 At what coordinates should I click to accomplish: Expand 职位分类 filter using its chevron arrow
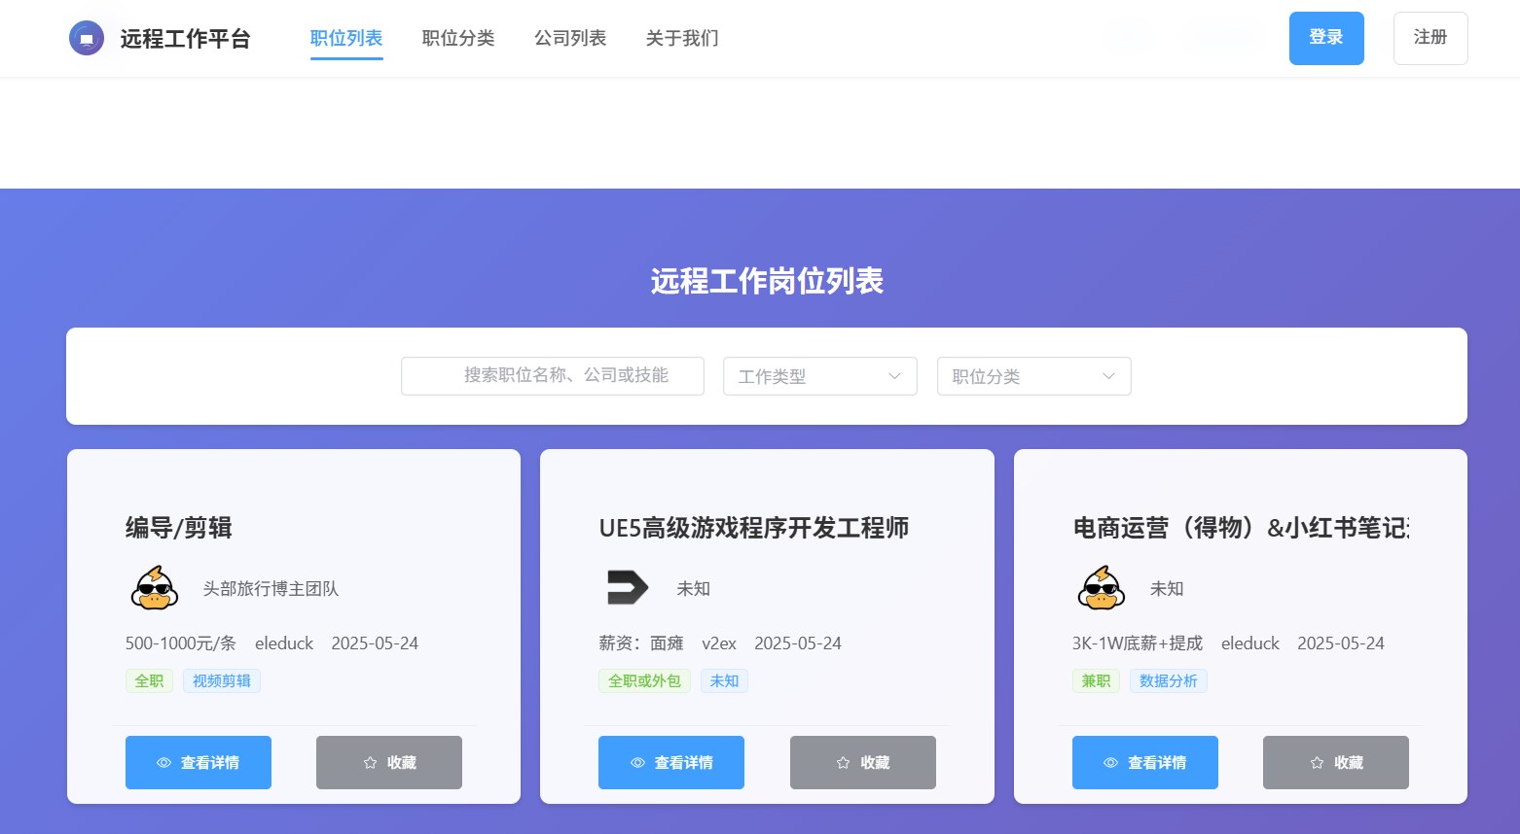coord(1108,376)
